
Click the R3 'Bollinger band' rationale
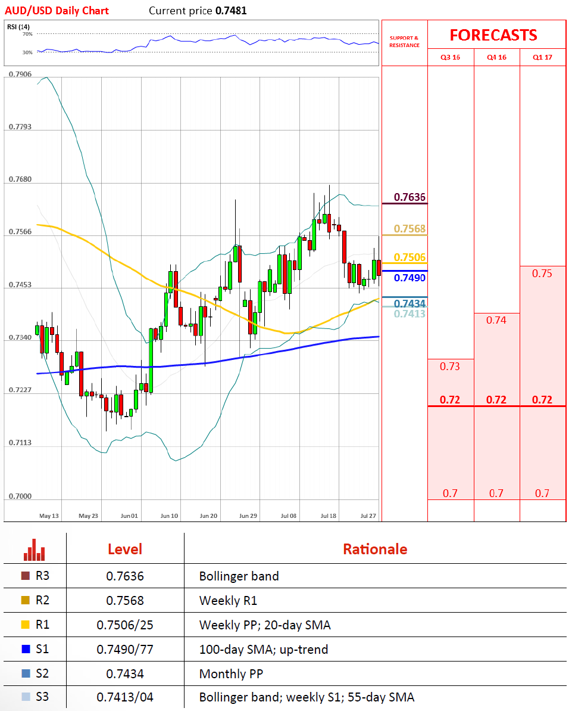click(x=239, y=576)
